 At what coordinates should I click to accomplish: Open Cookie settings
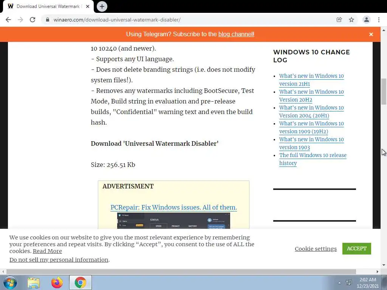pos(316,249)
